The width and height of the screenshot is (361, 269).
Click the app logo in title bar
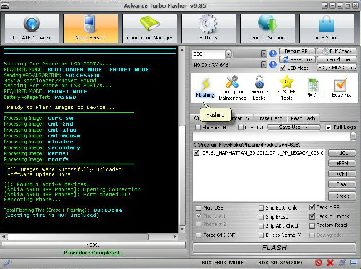click(x=5, y=5)
